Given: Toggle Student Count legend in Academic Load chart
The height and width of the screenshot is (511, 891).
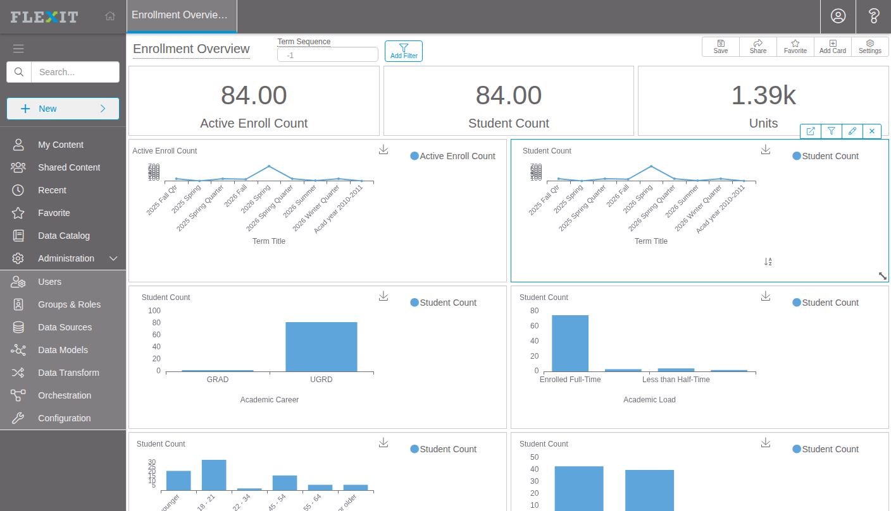Looking at the screenshot, I should coord(825,303).
